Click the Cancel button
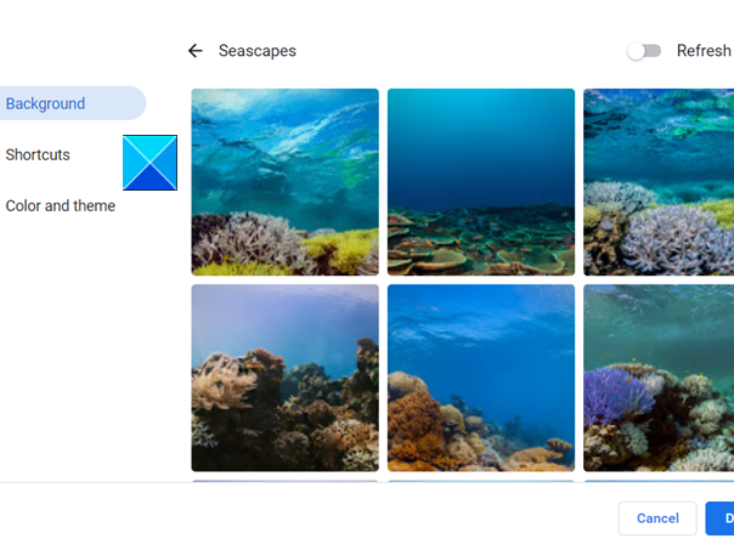This screenshot has width=734, height=550. [658, 518]
